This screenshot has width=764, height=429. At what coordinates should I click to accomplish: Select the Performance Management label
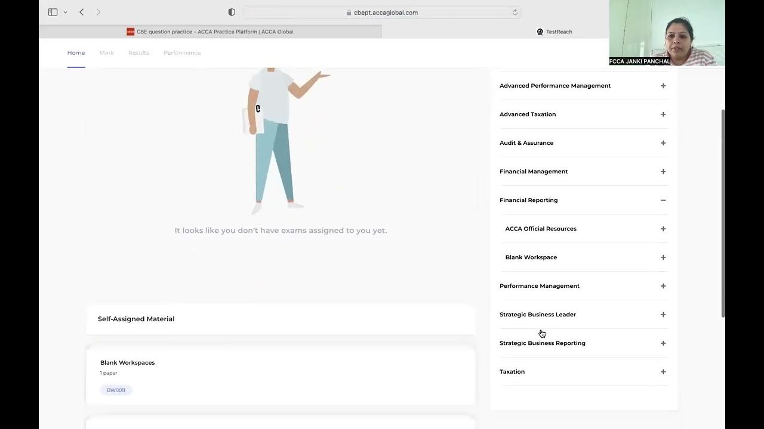pos(540,286)
